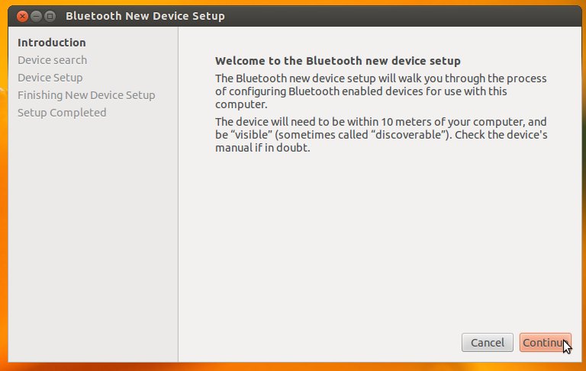This screenshot has height=371, width=586.
Task: Open the Finishing New Device Setup step
Action: point(86,95)
